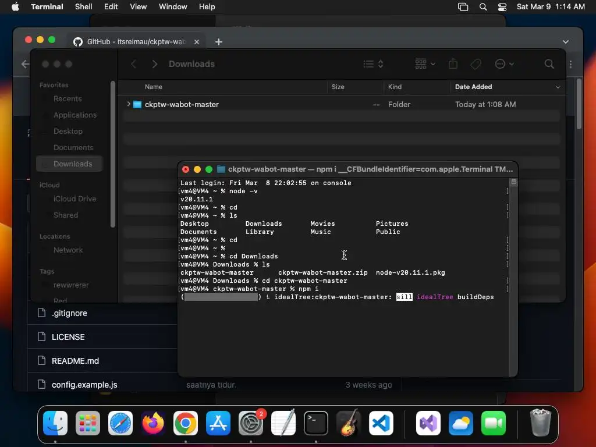Sort Finder list by Name column

154,87
